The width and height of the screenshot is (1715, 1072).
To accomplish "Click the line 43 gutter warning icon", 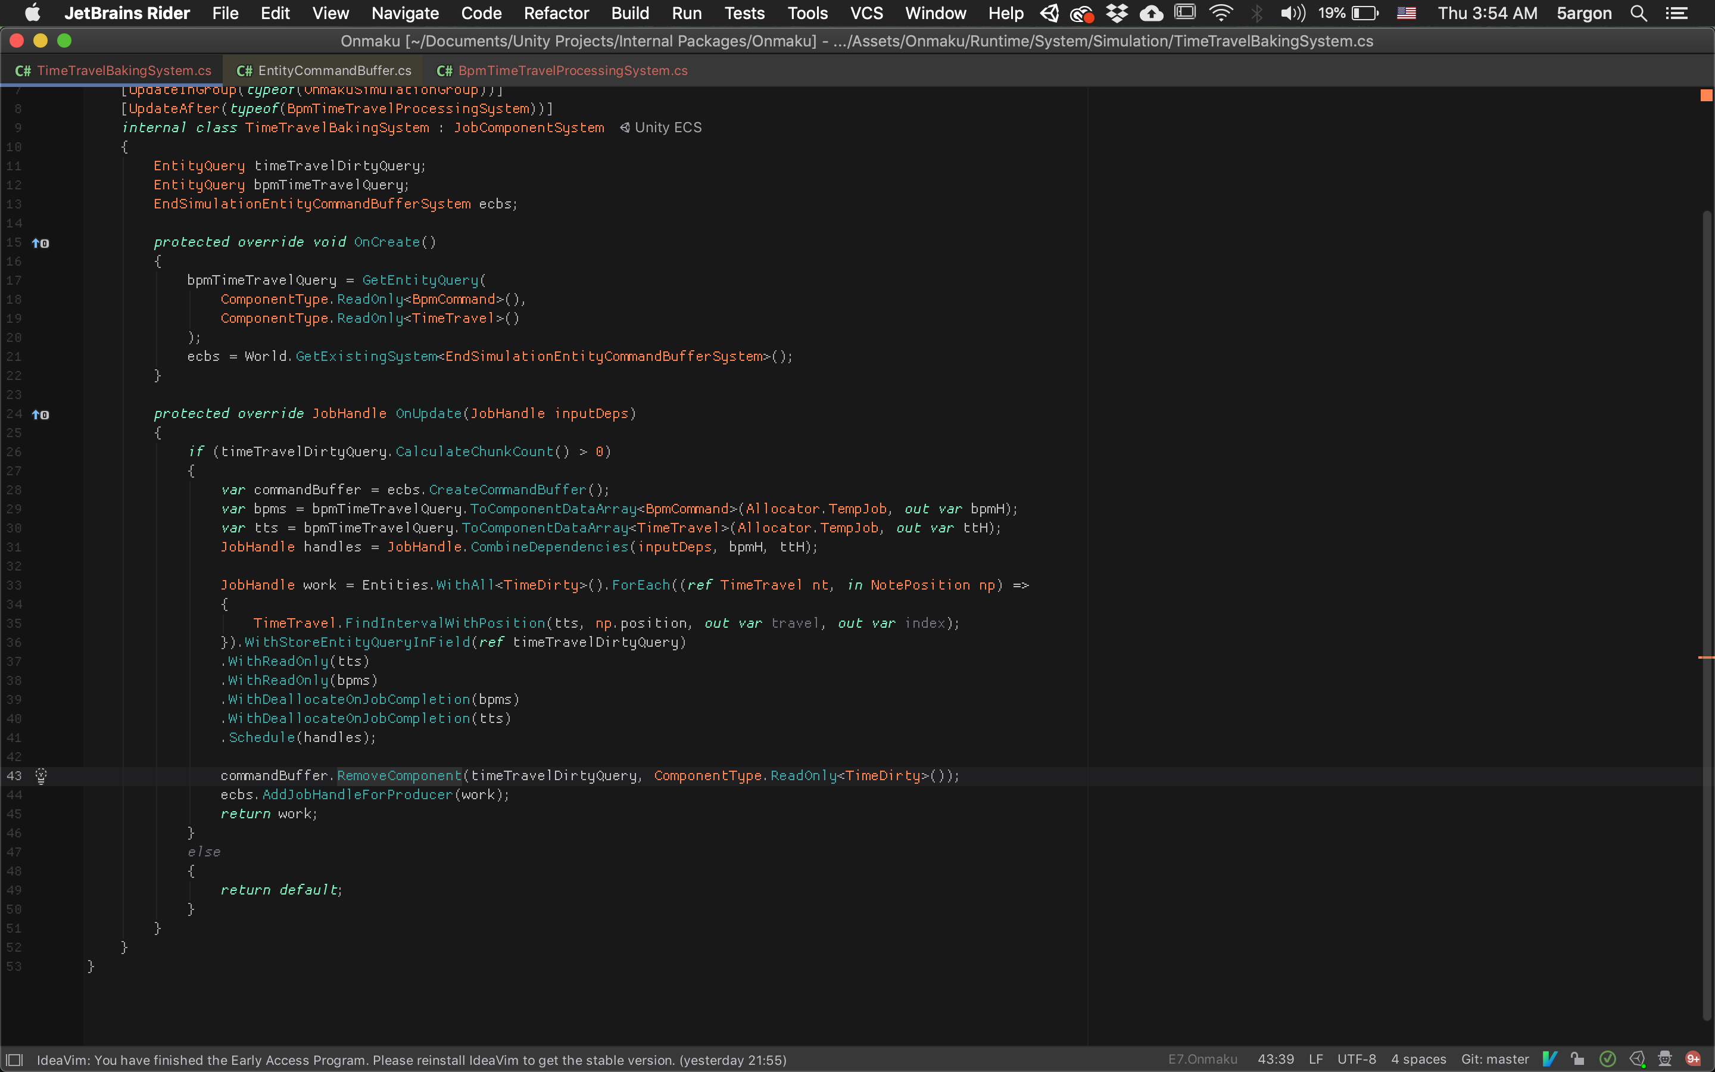I will point(40,775).
